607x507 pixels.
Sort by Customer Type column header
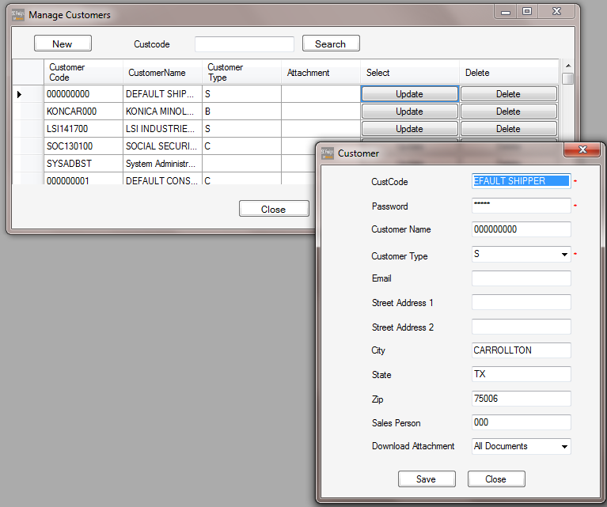[x=242, y=73]
